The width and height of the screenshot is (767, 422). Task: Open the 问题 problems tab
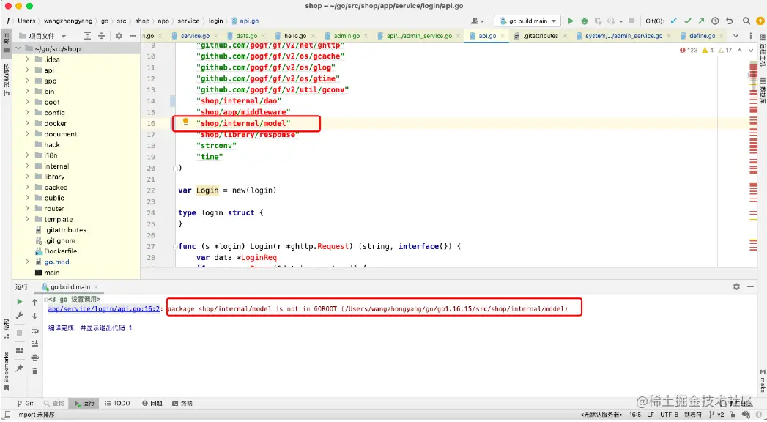pos(152,404)
